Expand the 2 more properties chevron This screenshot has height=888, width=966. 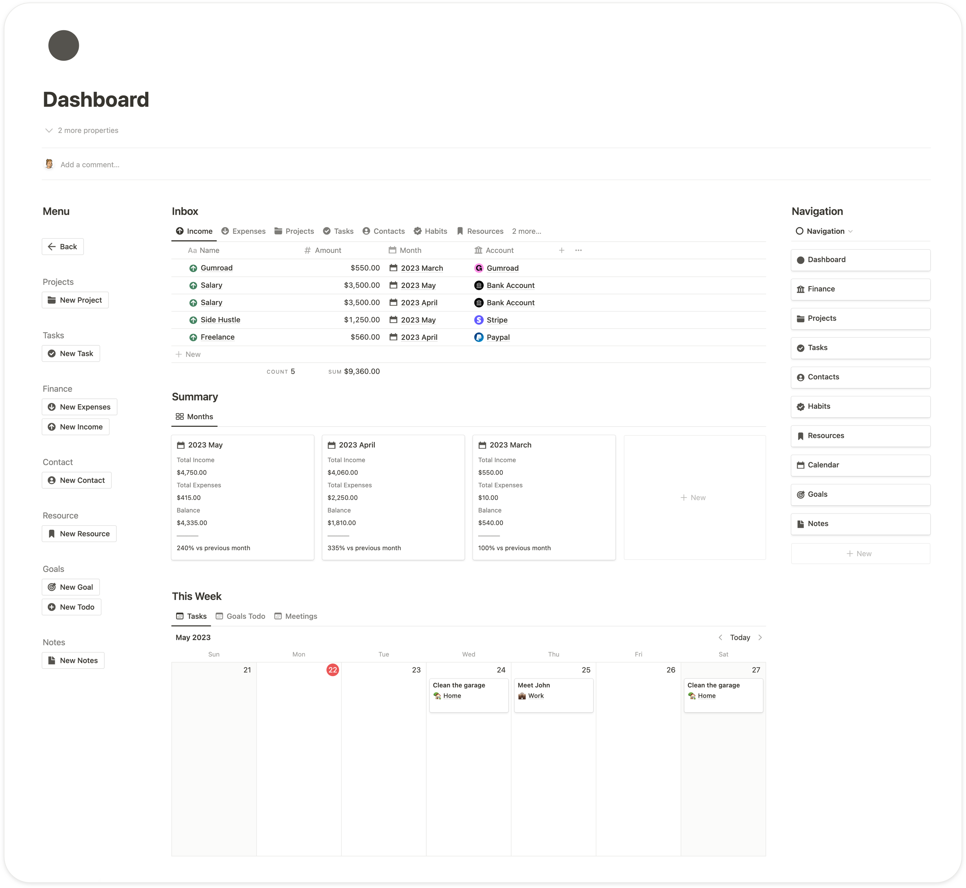48,130
